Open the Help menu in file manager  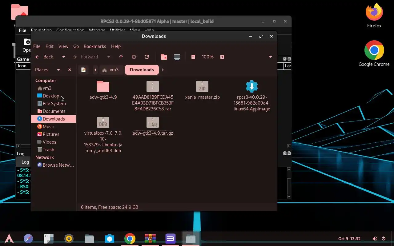(x=116, y=46)
